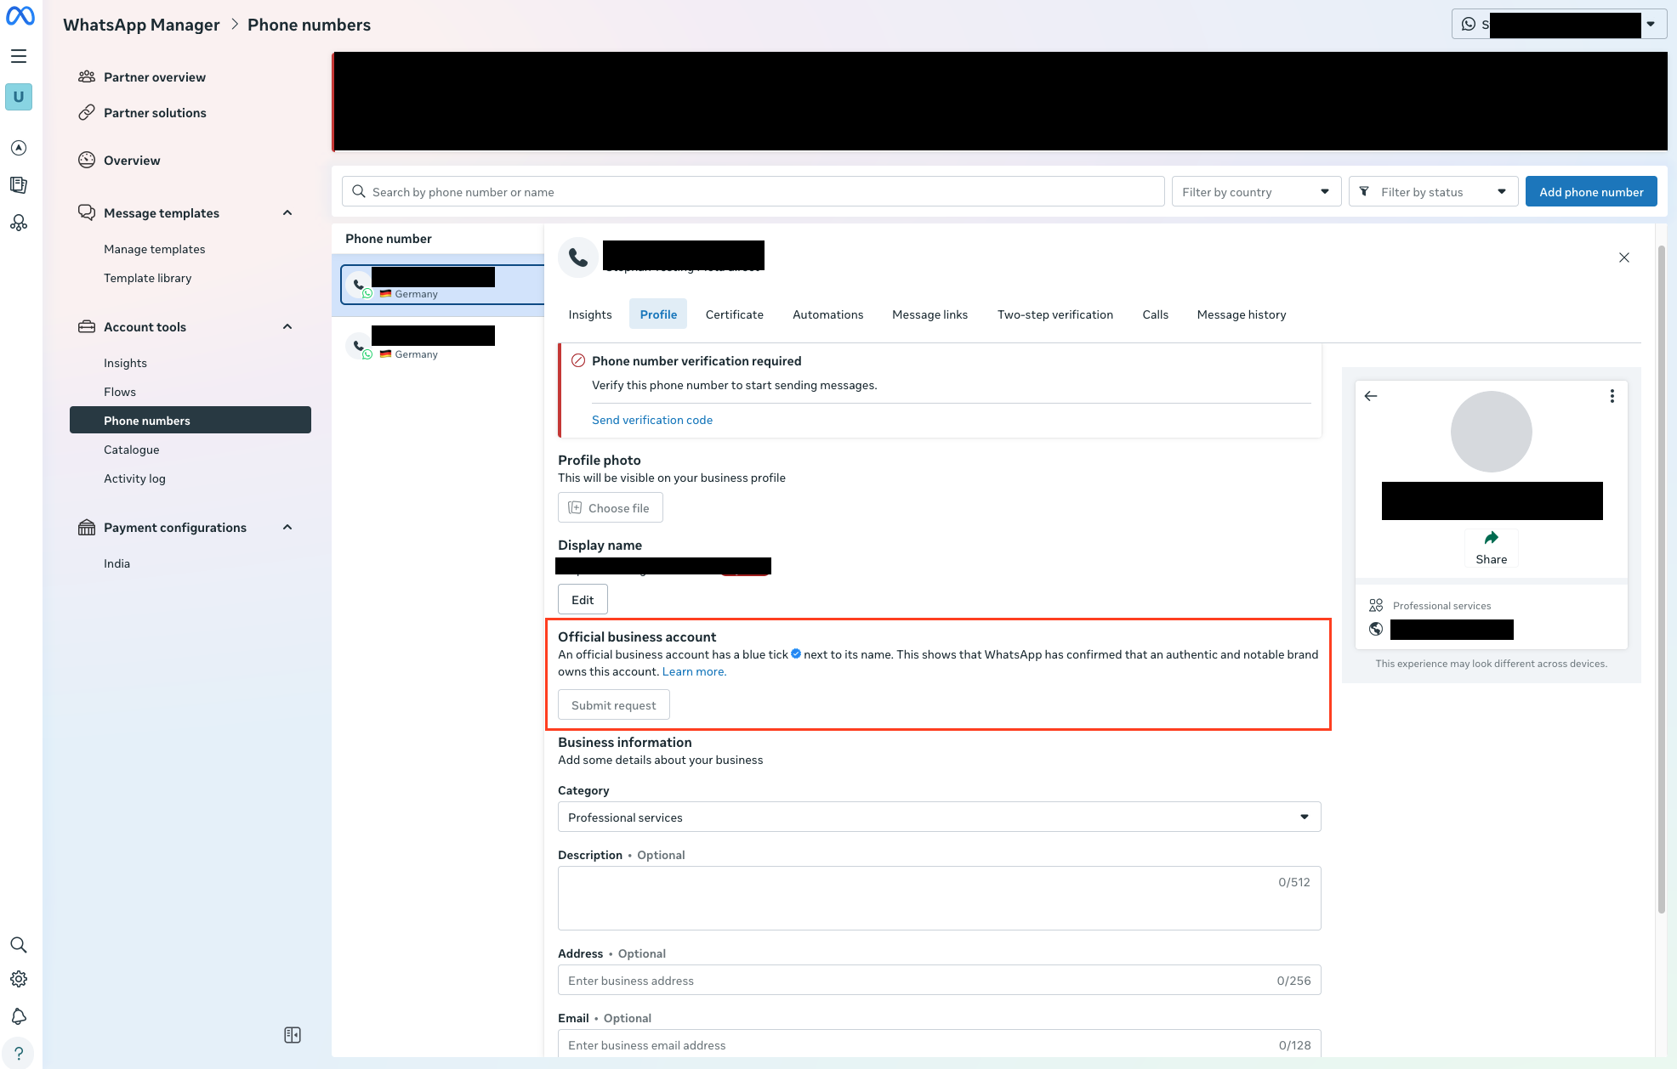
Task: Open the Category dropdown
Action: click(x=939, y=817)
